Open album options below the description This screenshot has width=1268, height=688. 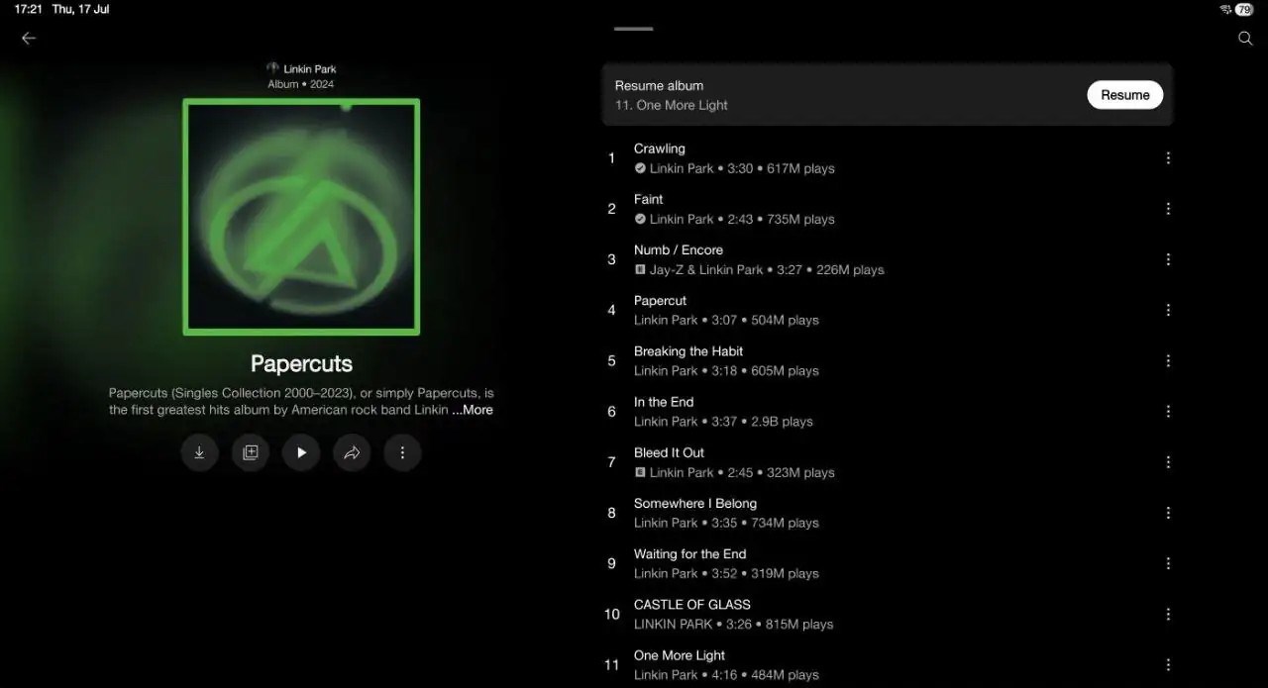[402, 452]
